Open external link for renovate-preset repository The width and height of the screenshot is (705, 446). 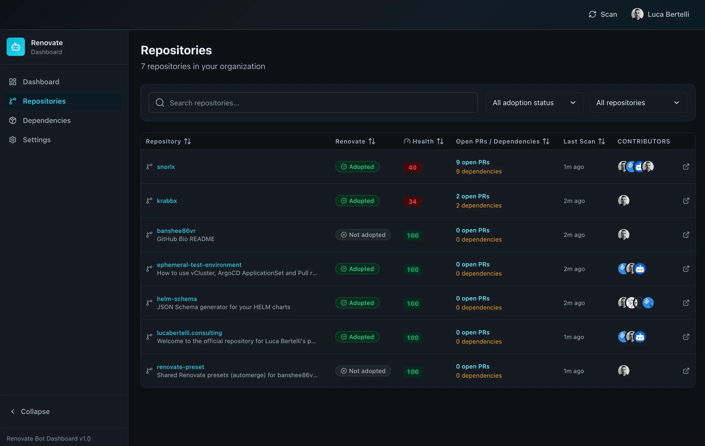pos(686,371)
